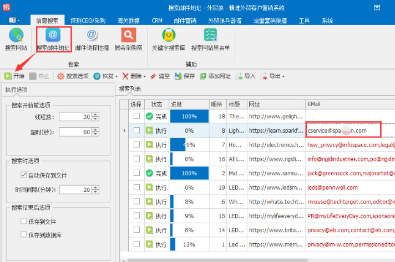395x262 pixels.
Task: Open the 搜索网站黑名单 icon
Action: 210,39
